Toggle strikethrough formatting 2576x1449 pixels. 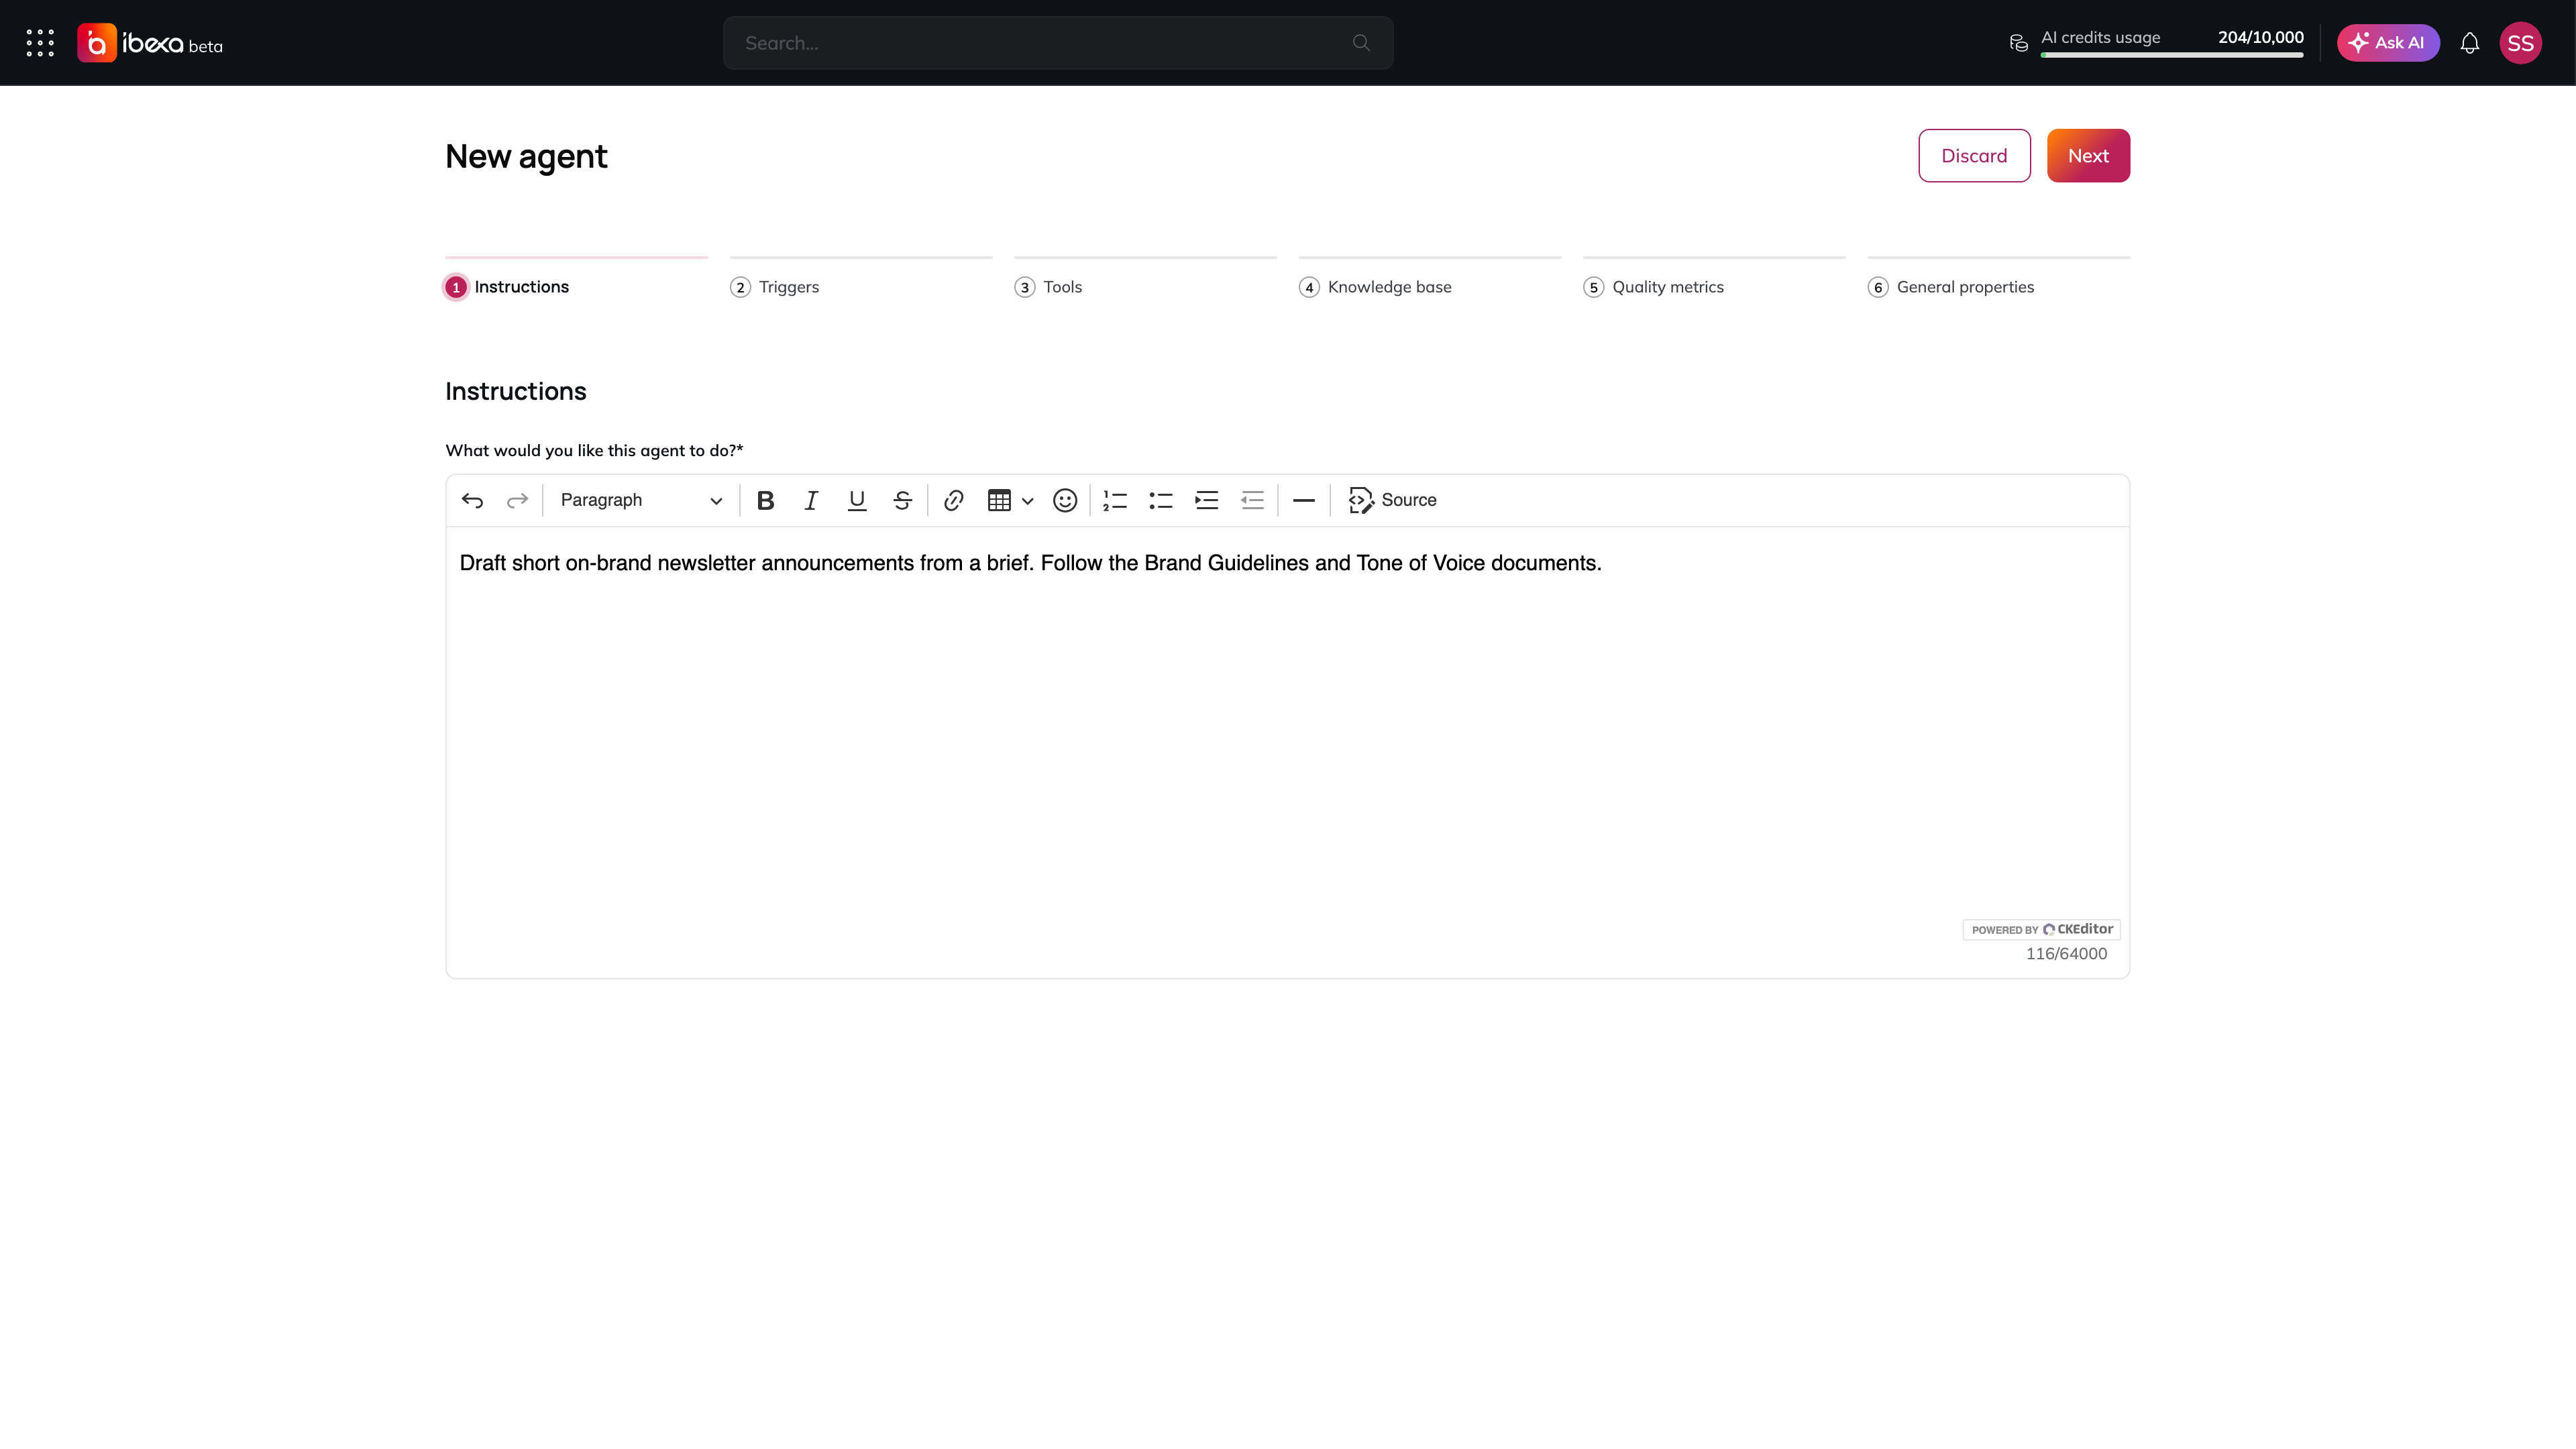(903, 500)
